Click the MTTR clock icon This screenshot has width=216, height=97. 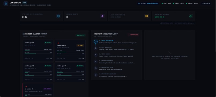pos(58,16)
